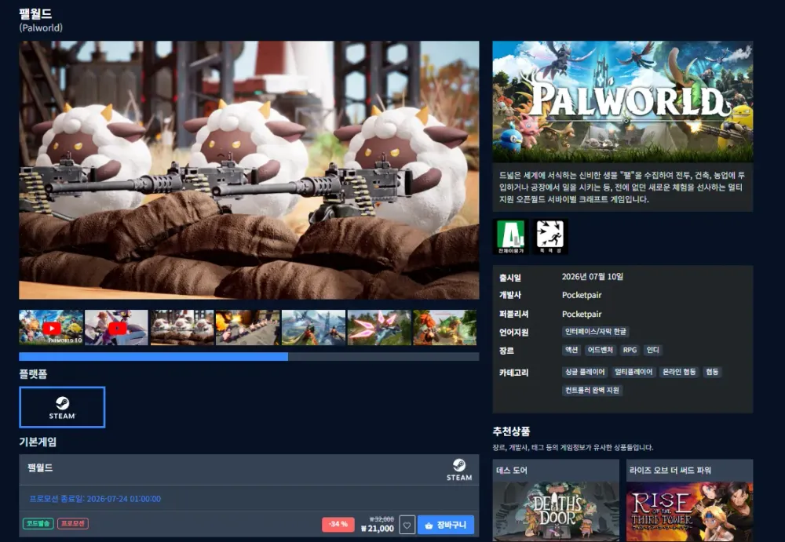This screenshot has height=542, width=785.
Task: Click the violence content descriptor icon
Action: pyautogui.click(x=549, y=237)
